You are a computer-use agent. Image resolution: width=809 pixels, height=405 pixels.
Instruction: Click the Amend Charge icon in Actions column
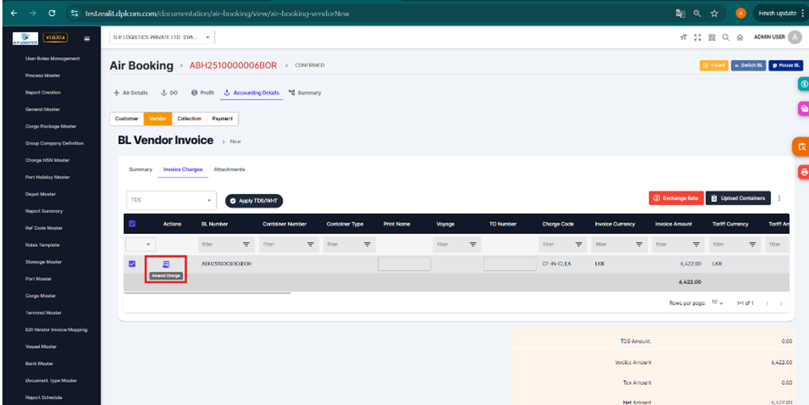(x=166, y=264)
